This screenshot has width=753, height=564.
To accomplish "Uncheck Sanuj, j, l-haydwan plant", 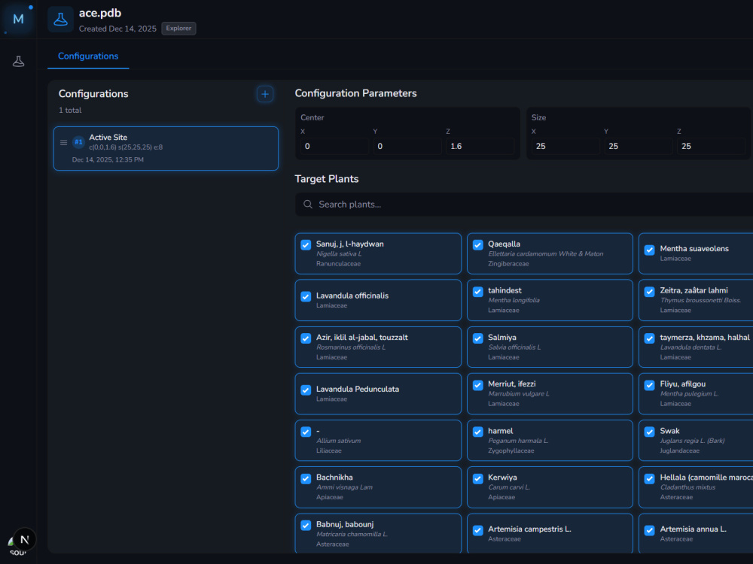I will pyautogui.click(x=306, y=245).
